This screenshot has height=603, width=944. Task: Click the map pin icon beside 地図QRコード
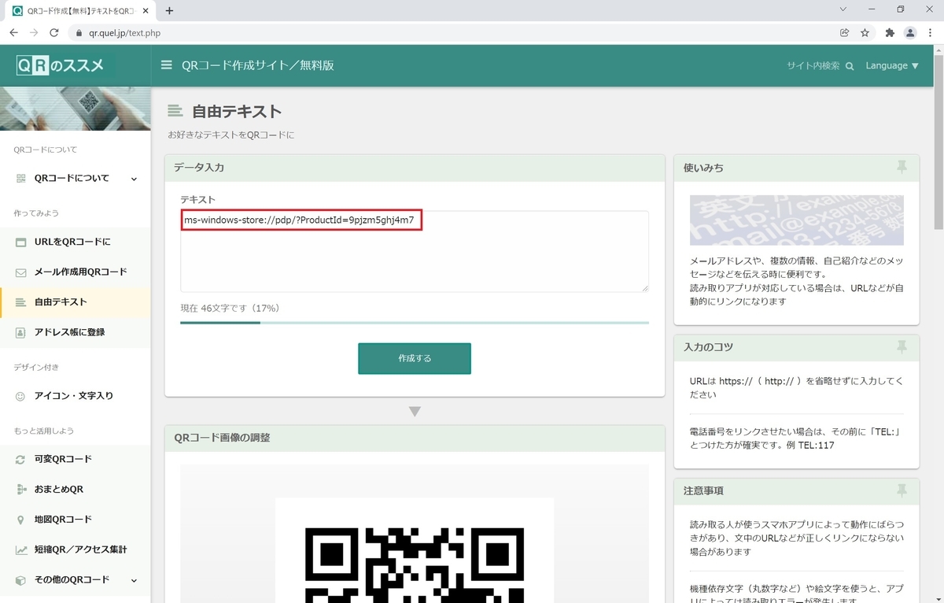click(21, 520)
